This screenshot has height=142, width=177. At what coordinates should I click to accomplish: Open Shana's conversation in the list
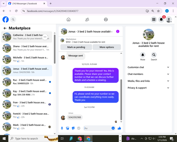click(x=27, y=48)
